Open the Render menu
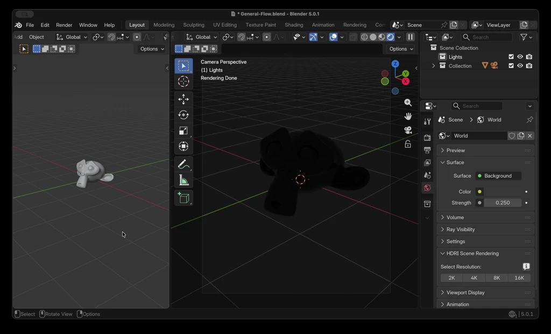The width and height of the screenshot is (551, 334). [64, 25]
